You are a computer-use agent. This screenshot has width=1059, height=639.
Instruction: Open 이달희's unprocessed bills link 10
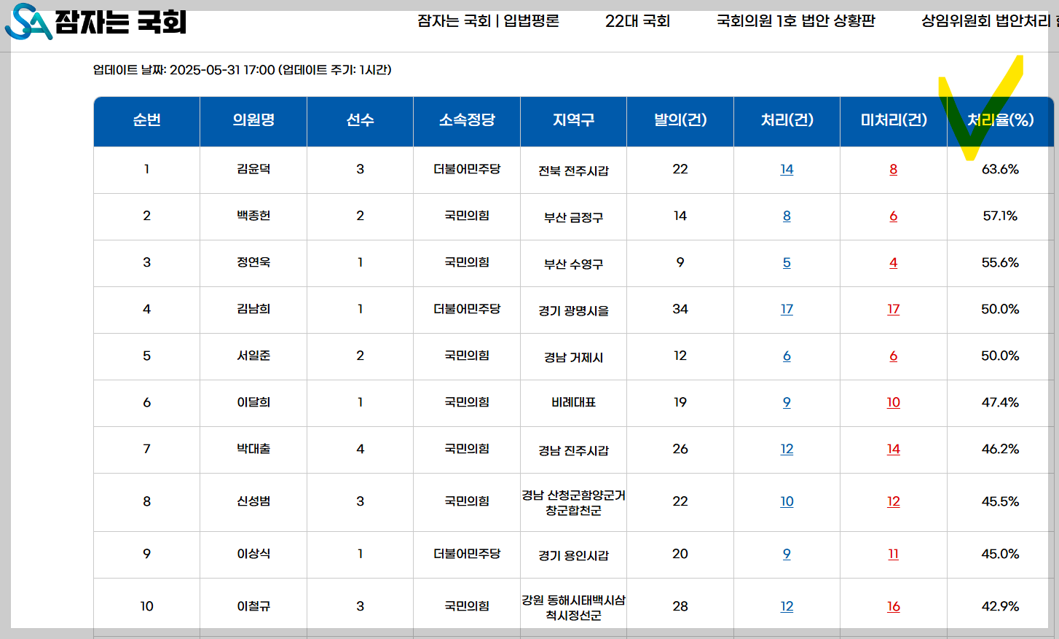point(894,402)
